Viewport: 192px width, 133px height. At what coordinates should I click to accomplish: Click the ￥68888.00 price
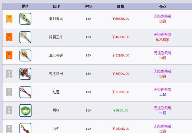click(121, 19)
